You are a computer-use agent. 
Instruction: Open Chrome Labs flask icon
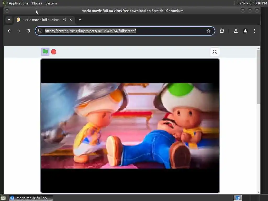(x=236, y=31)
